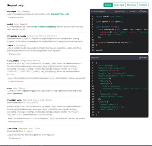
Task: Click the functions parameter name
Action: point(12,128)
